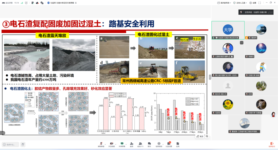
Task: Click the 电石渣露天堆放 yellow label
Action: point(52,35)
